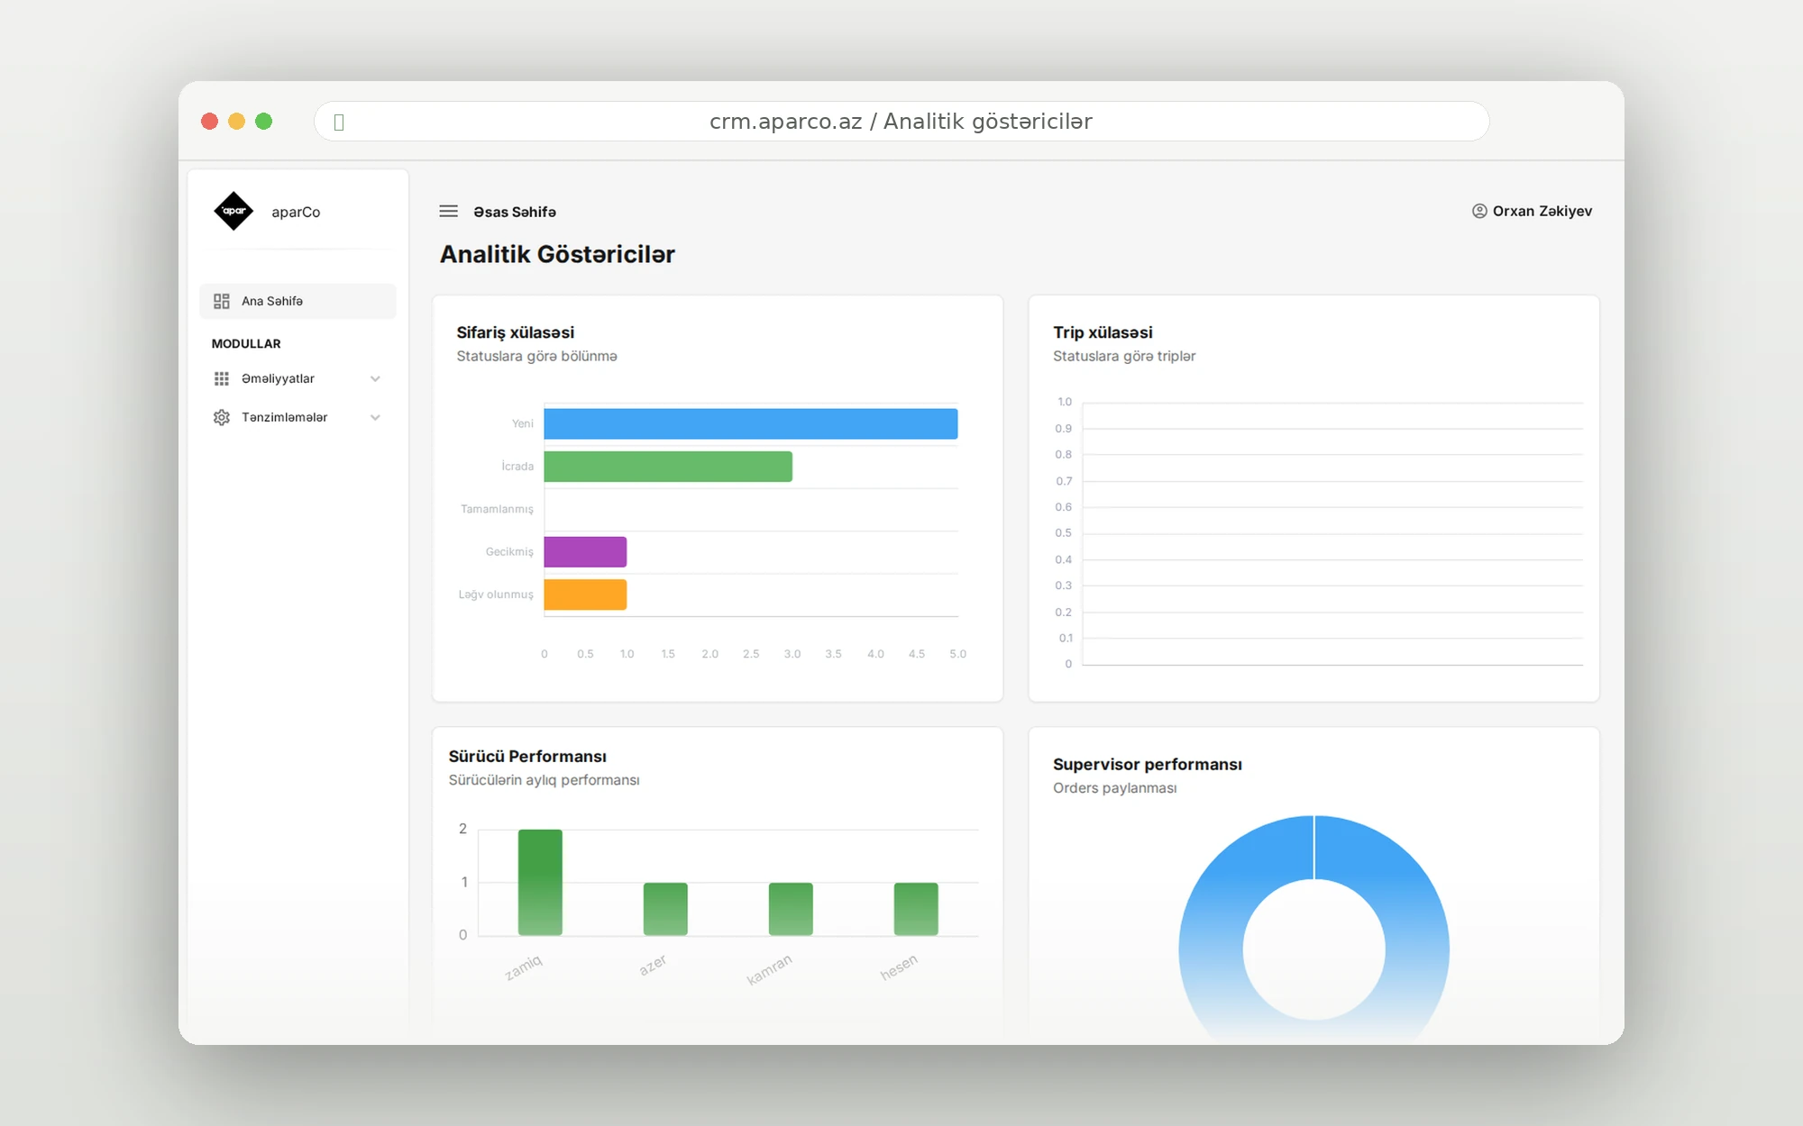Open the Orxan Zəkiyev user menu
This screenshot has width=1803, height=1126.
click(1532, 211)
